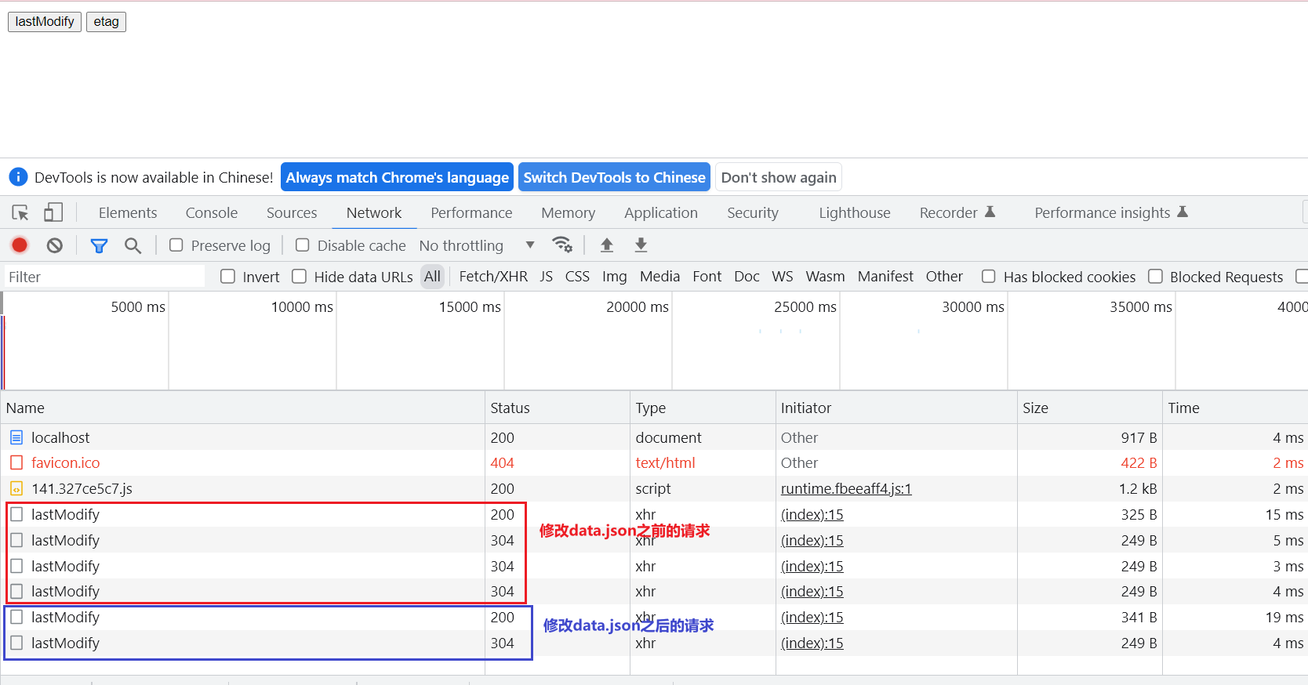Image resolution: width=1308 pixels, height=685 pixels.
Task: Open (index):15 link for 325 B request
Action: pyautogui.click(x=812, y=514)
